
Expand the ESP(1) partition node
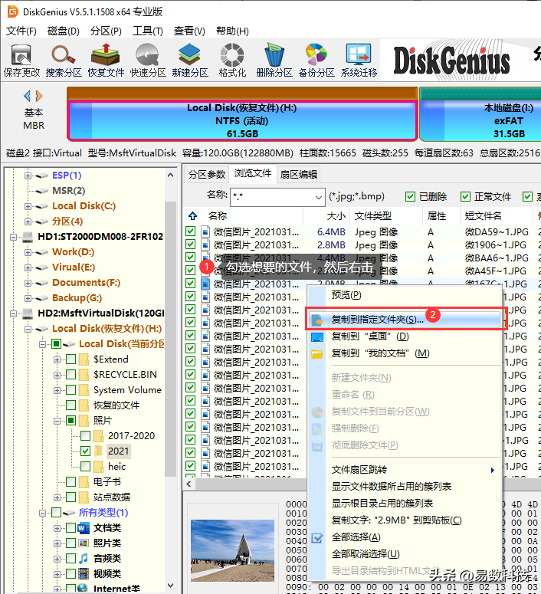click(x=28, y=176)
